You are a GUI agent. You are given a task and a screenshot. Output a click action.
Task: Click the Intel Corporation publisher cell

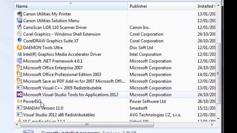146,54
